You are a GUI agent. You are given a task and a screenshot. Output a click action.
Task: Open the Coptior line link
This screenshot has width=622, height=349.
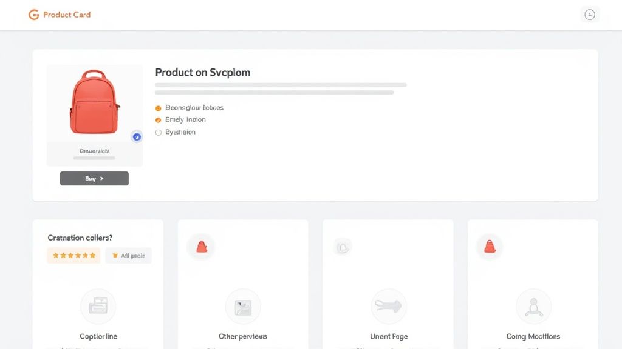tap(98, 336)
